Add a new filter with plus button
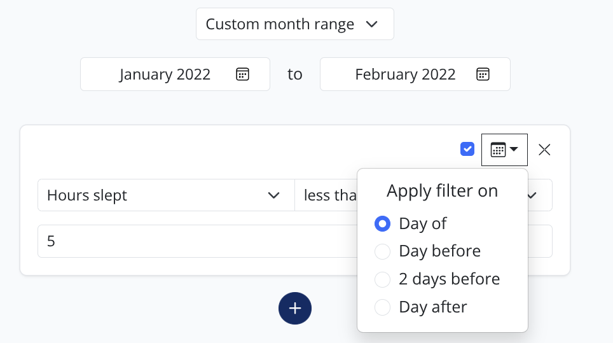613x343 pixels. click(x=295, y=309)
